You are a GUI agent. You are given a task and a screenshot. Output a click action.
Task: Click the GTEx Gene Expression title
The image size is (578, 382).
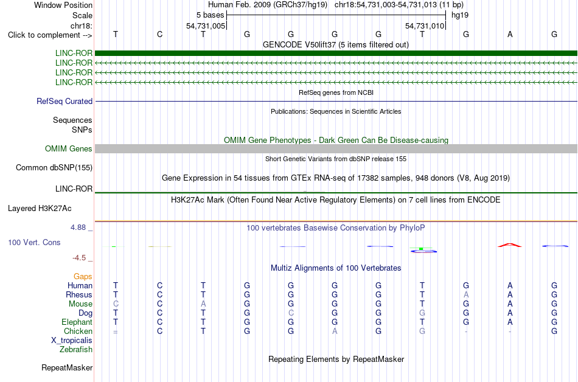[x=336, y=178]
